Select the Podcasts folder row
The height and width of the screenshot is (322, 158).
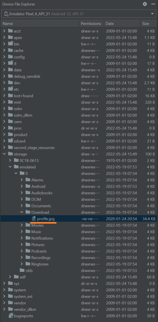(79, 251)
